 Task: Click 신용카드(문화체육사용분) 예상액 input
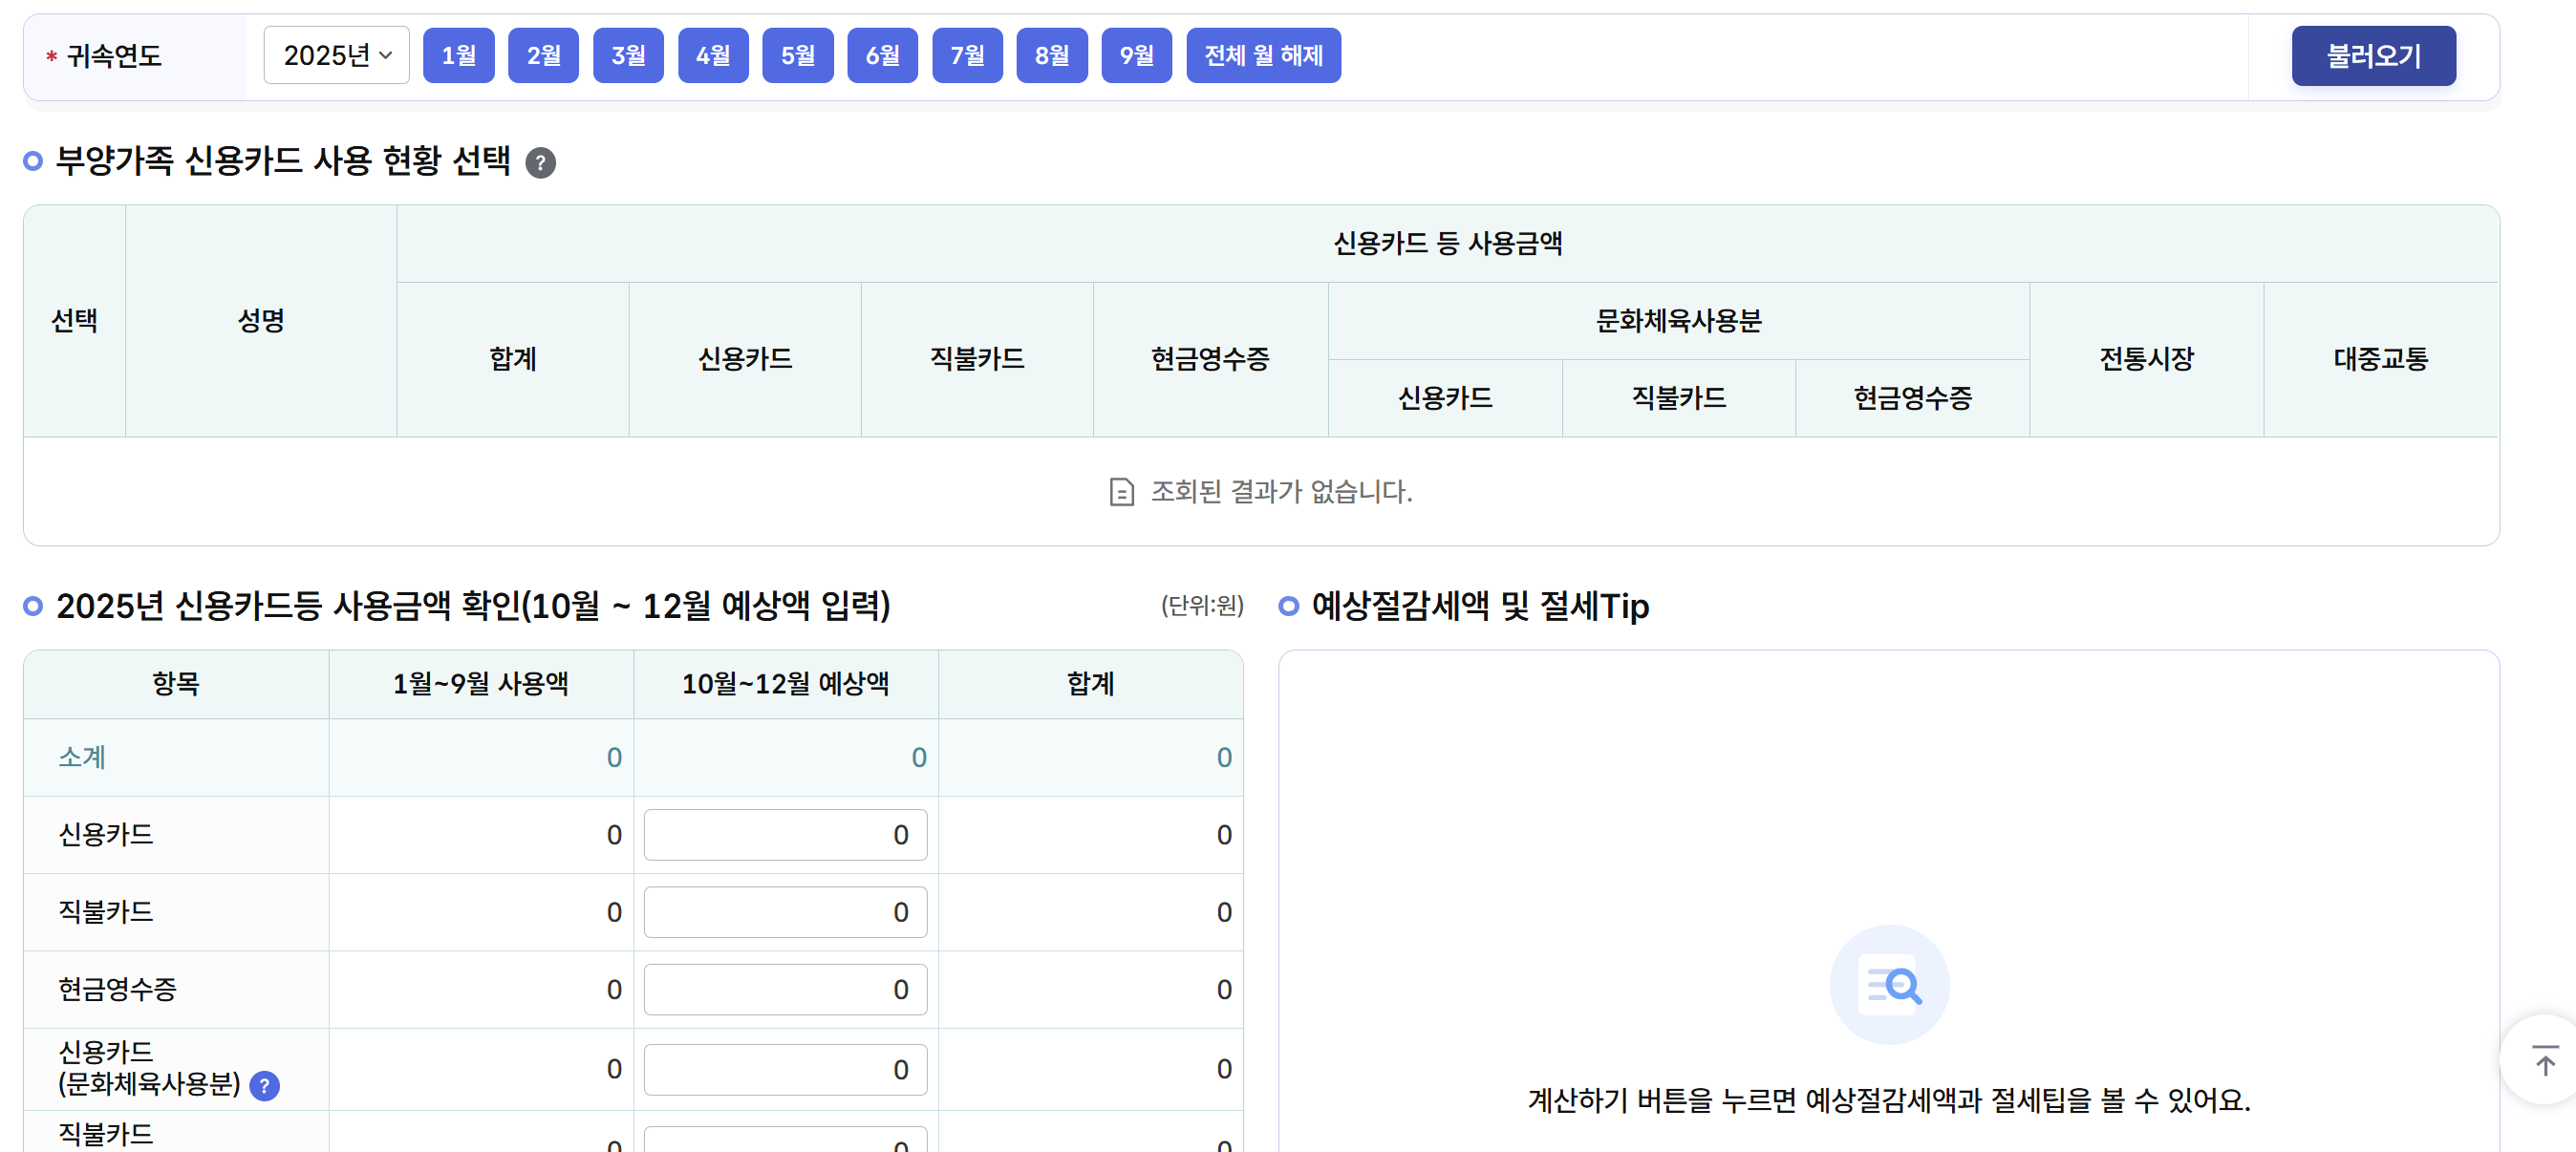(785, 1069)
